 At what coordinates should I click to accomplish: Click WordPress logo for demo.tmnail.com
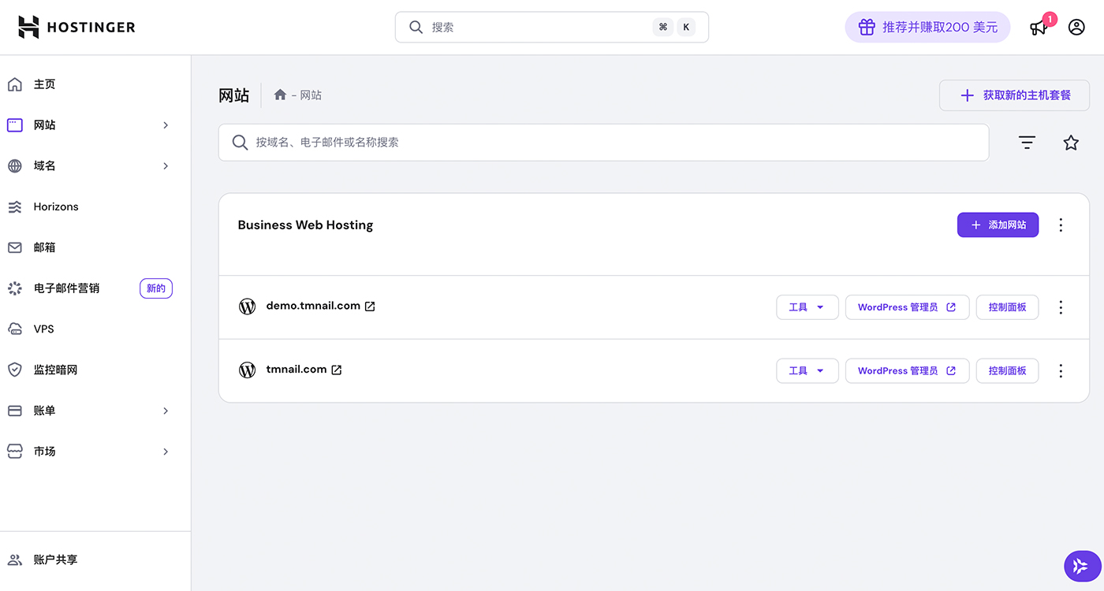point(248,307)
